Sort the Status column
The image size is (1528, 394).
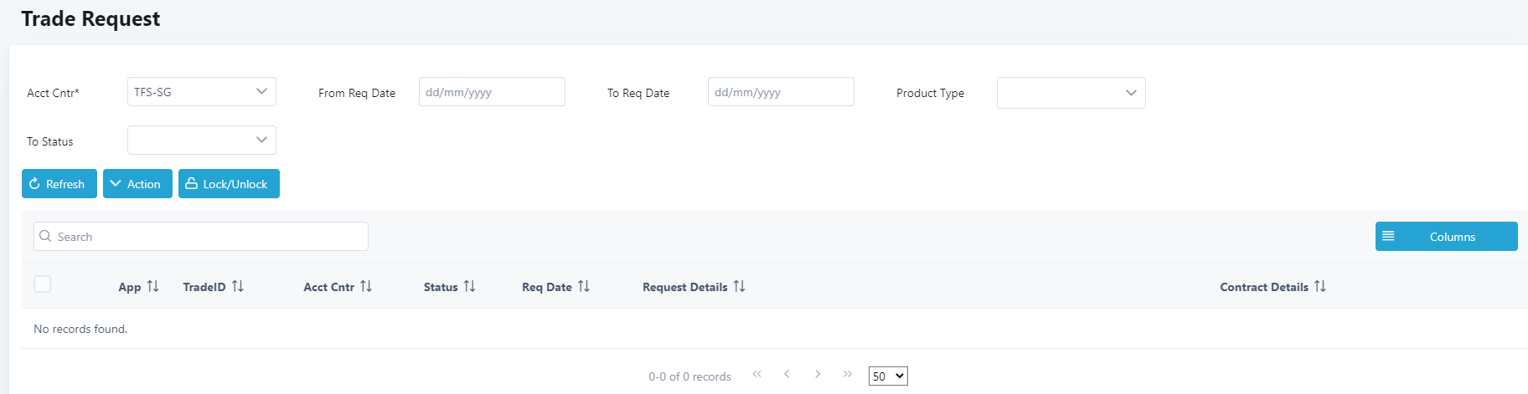469,286
